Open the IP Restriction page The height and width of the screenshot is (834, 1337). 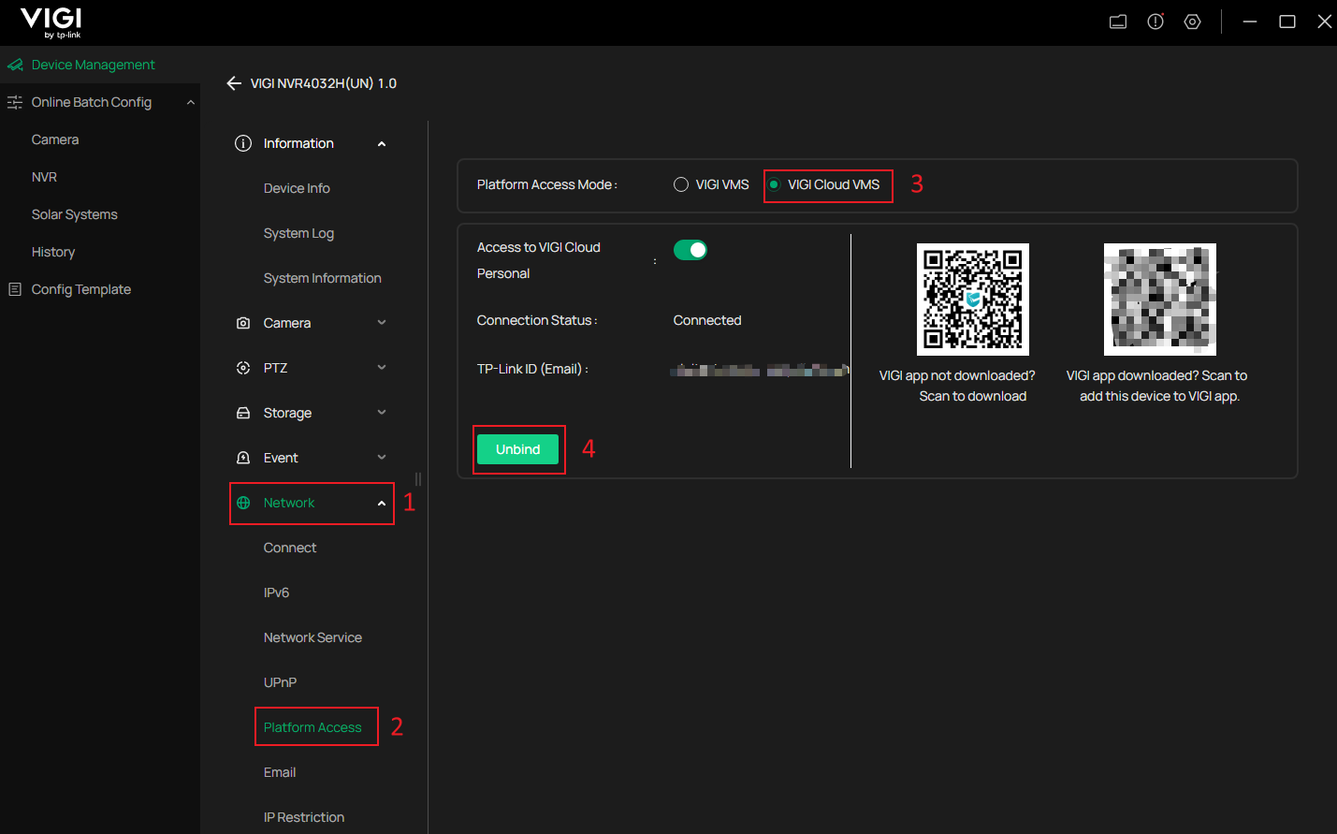click(x=304, y=817)
